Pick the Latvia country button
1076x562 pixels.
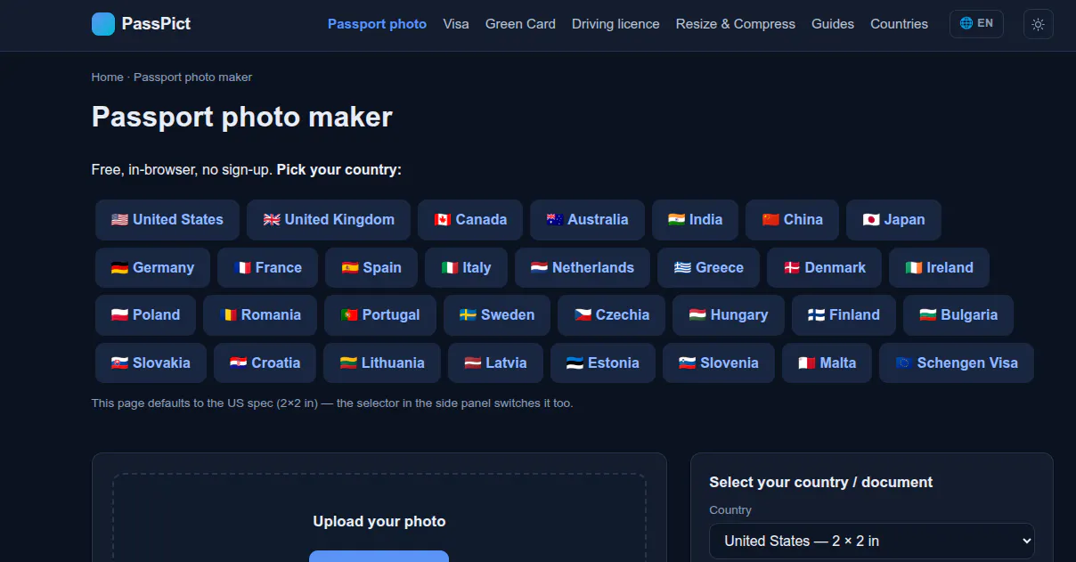click(495, 363)
